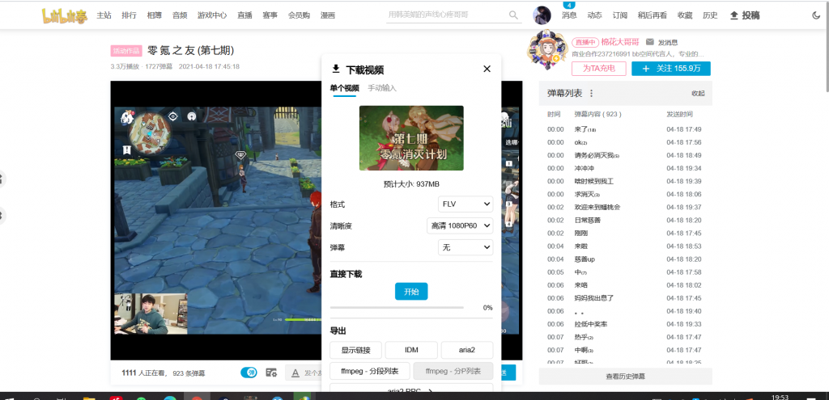Click the download progress bar at 0%
The width and height of the screenshot is (829, 400).
(x=397, y=307)
